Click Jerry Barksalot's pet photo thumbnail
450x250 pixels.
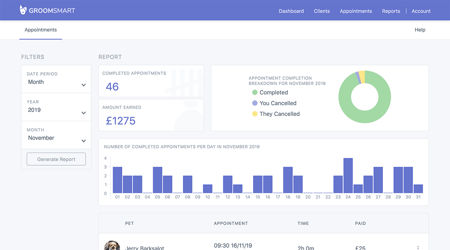(112, 246)
